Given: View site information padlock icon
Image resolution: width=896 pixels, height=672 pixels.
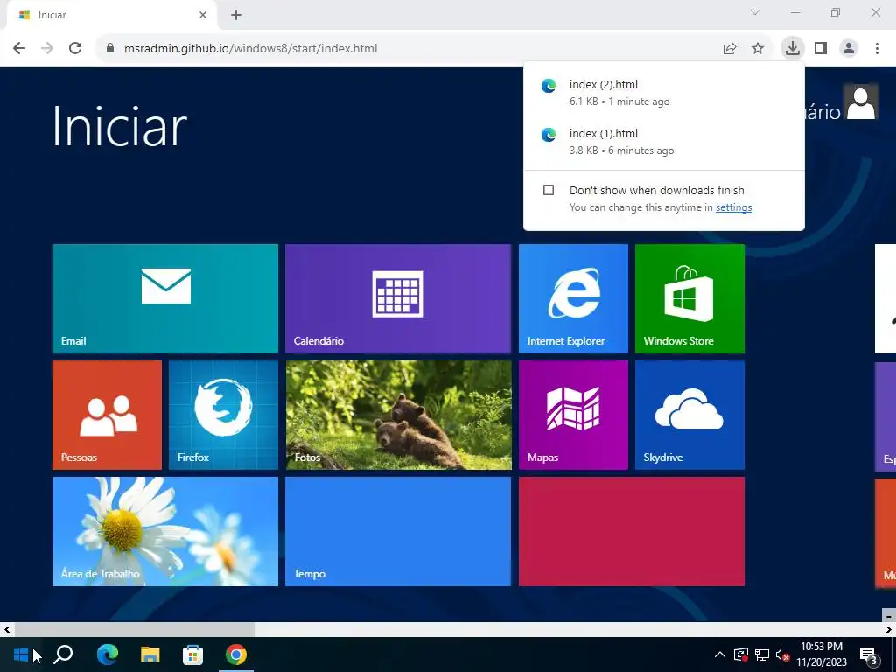Looking at the screenshot, I should click(110, 49).
